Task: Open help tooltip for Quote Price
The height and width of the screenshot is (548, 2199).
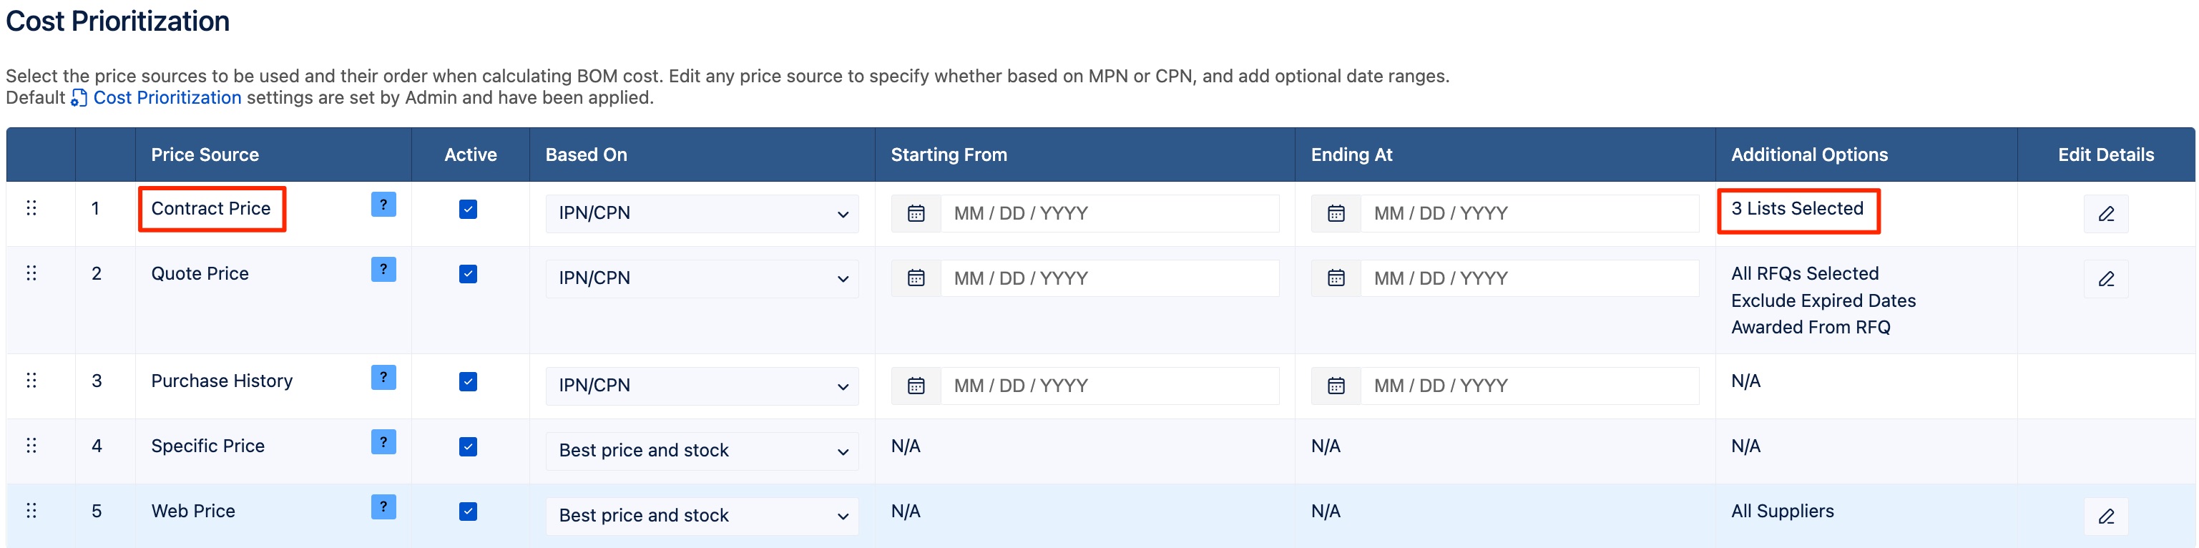Action: [383, 270]
